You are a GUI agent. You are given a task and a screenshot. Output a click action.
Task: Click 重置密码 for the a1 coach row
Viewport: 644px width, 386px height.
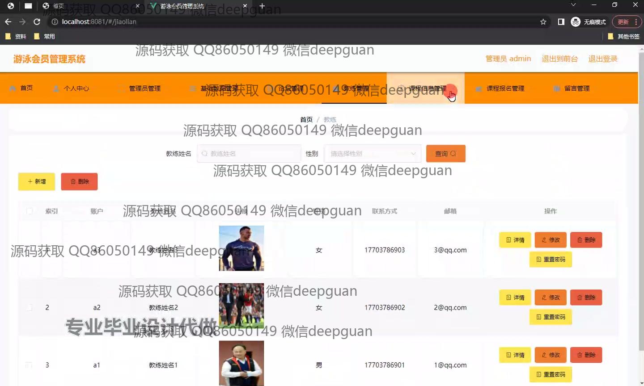(551, 374)
